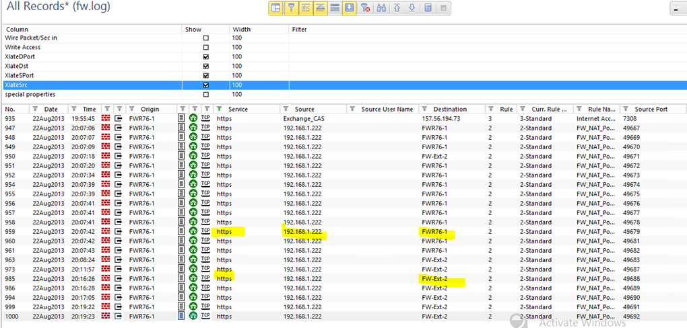Select the special properties column name
This screenshot has height=328, width=687.
click(x=30, y=95)
